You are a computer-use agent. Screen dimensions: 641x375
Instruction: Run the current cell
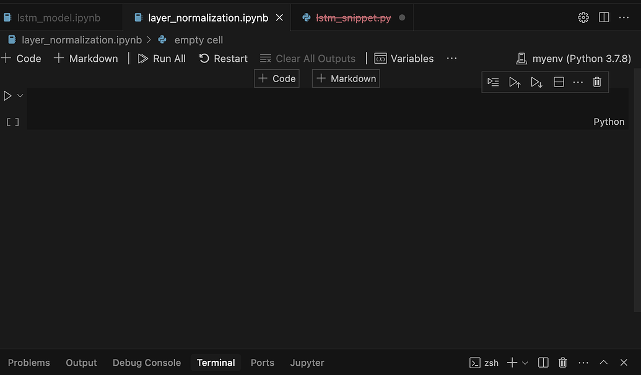pyautogui.click(x=7, y=95)
